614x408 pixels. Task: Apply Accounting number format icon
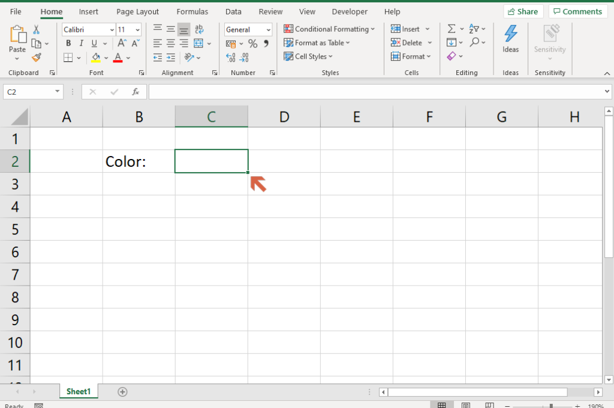(231, 44)
